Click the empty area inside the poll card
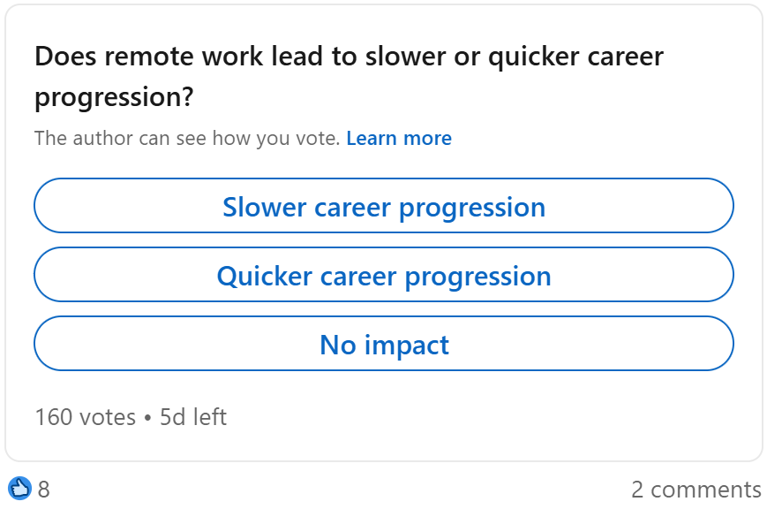Viewport: 767px width, 509px height. [489, 416]
